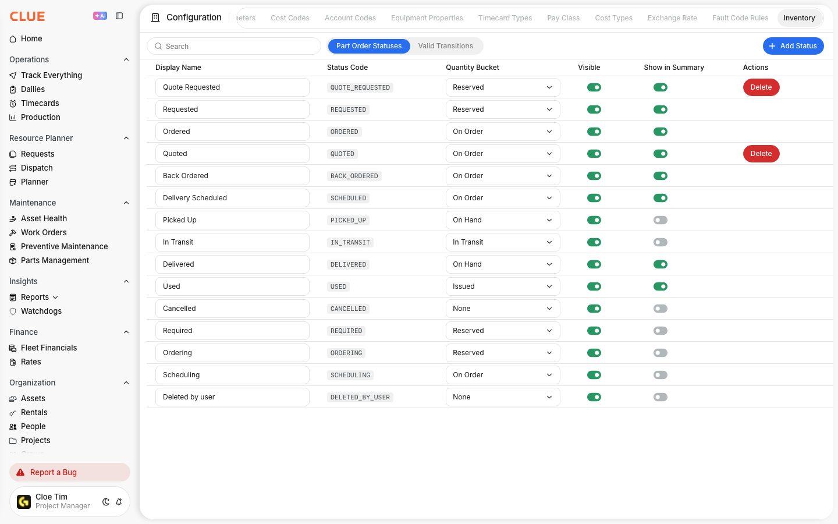Screen dimensions: 838x524
Task: Open Quantity Bucket dropdown for Scheduling
Action: (503, 375)
